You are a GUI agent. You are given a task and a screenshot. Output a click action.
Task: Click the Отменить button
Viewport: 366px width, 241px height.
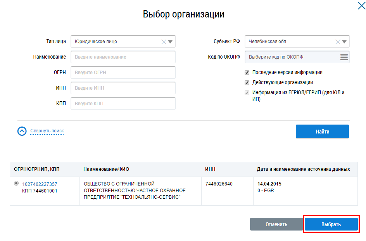276,224
